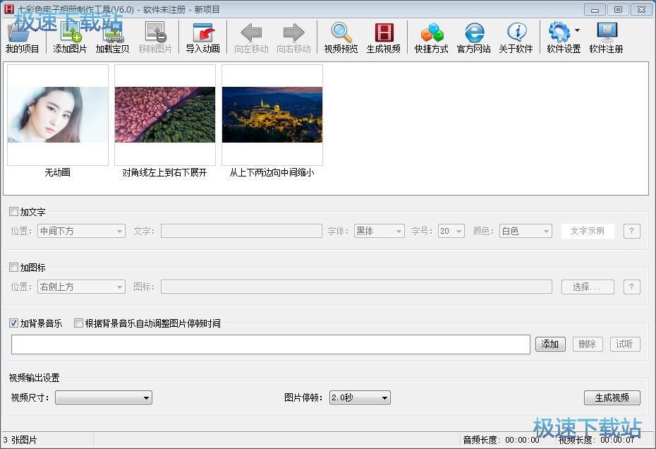
Task: Open the 官方网站 browser icon
Action: pyautogui.click(x=474, y=32)
